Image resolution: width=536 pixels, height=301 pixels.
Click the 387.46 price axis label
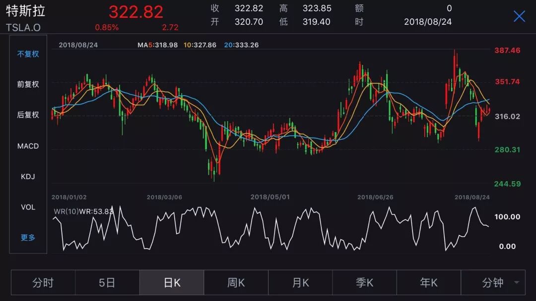point(507,50)
